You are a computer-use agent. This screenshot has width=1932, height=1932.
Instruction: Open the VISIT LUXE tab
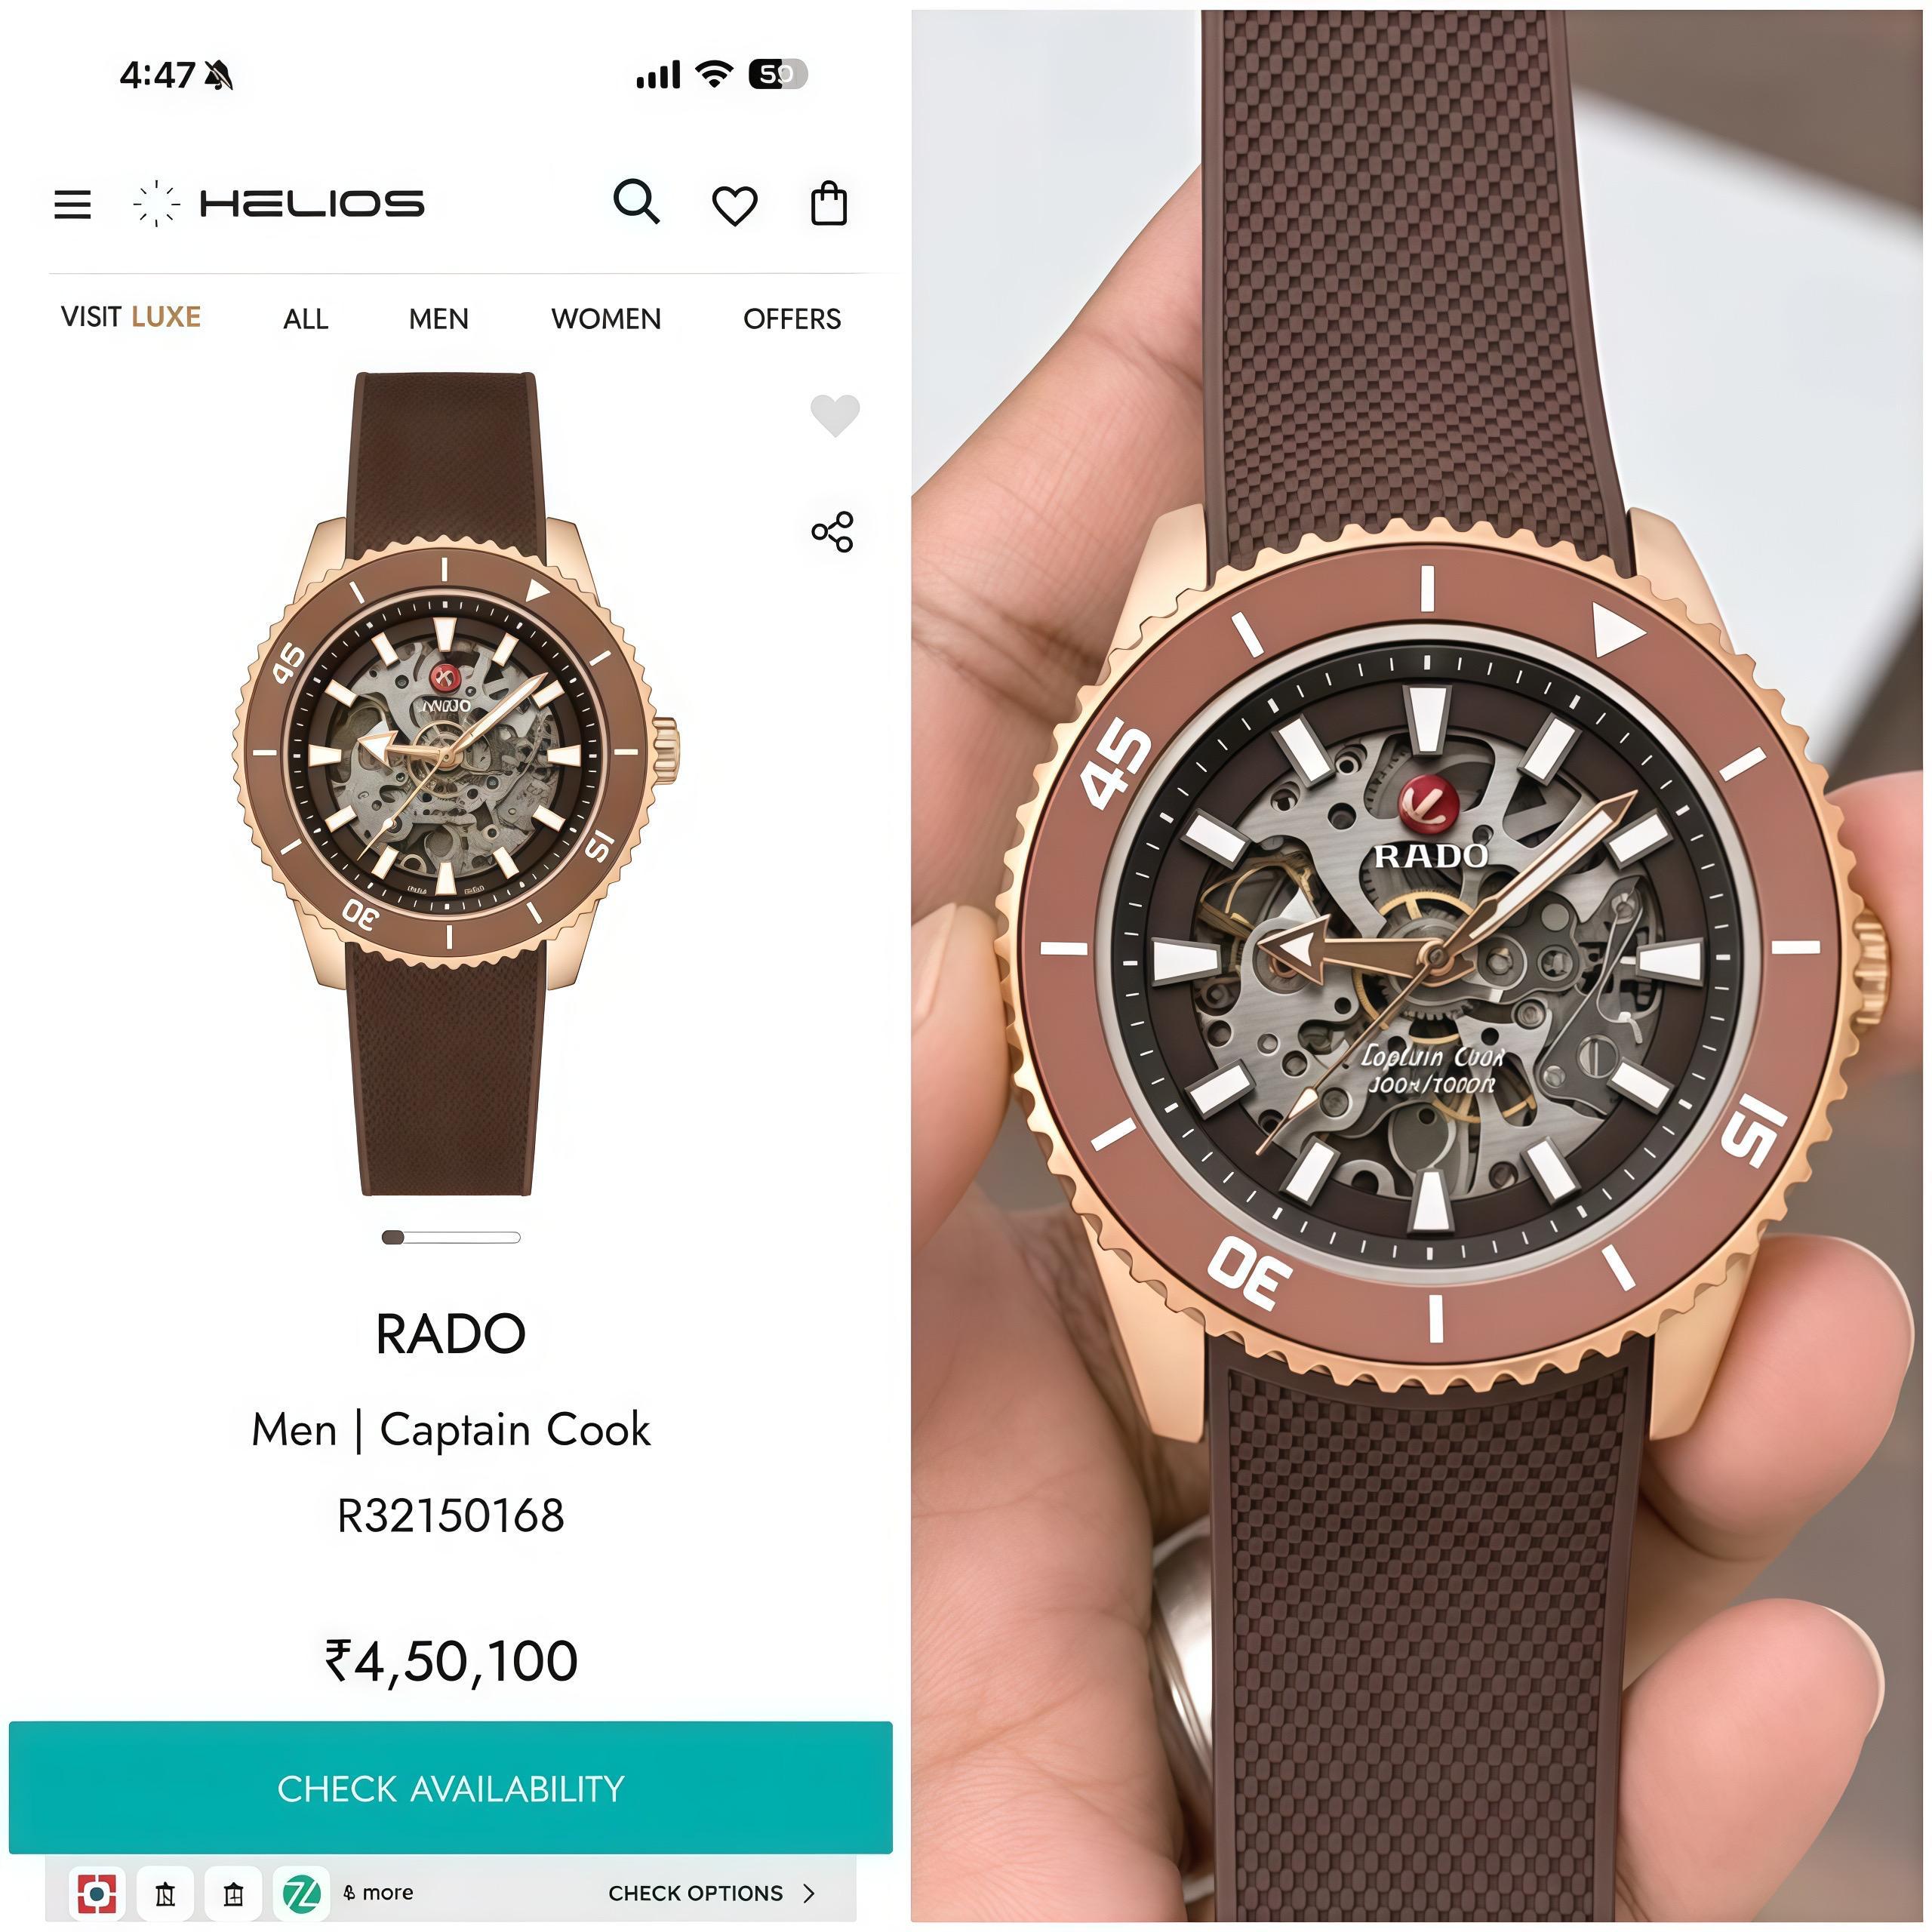click(131, 317)
